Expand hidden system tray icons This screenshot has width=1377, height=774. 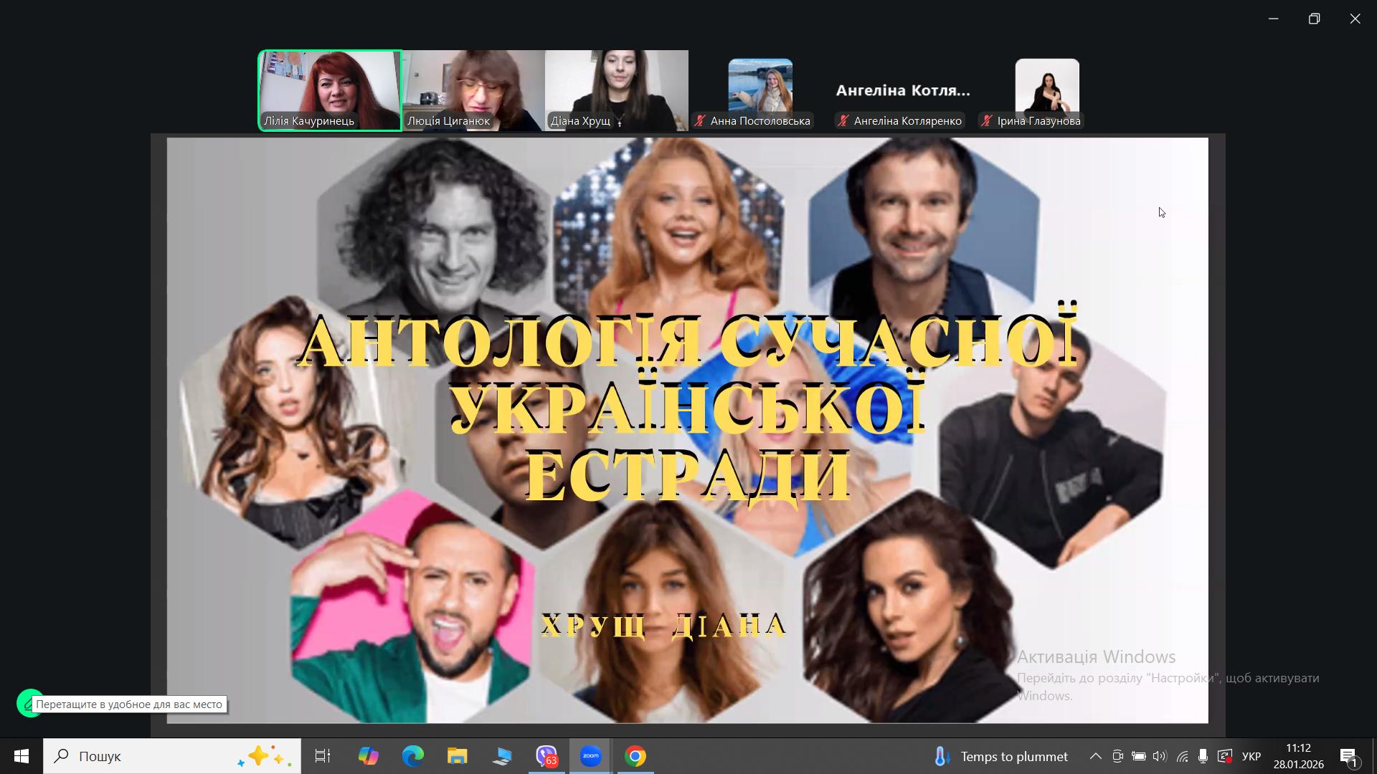point(1095,756)
